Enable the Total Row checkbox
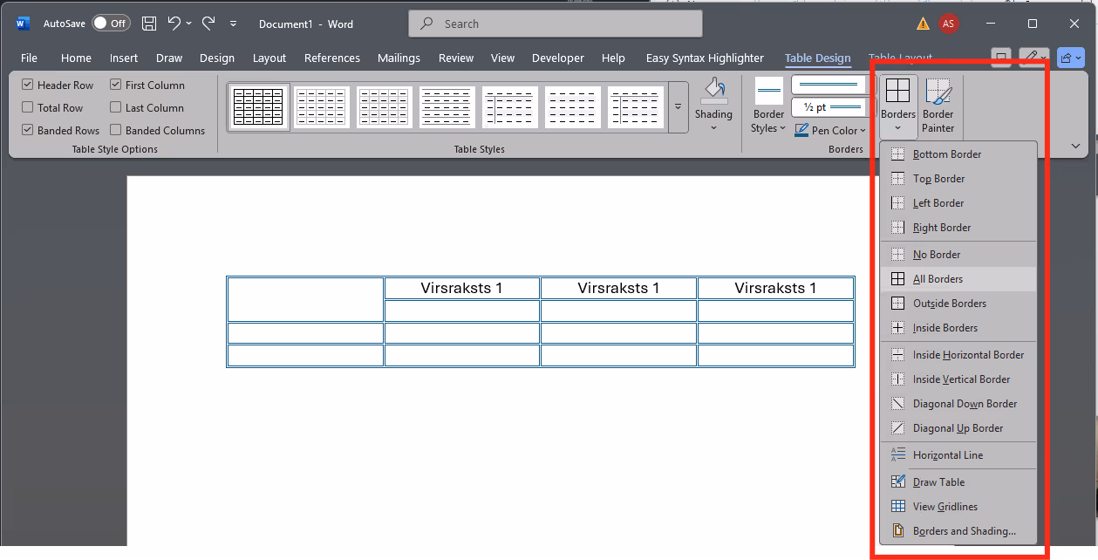Image resolution: width=1098 pixels, height=560 pixels. [x=28, y=108]
